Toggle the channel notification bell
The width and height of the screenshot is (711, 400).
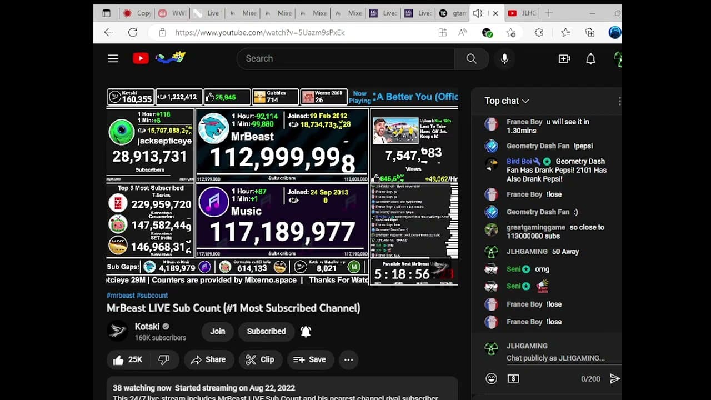(x=306, y=331)
